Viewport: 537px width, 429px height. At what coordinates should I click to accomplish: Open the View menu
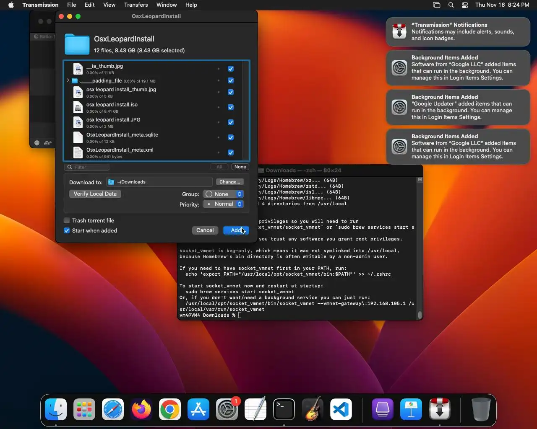coord(109,5)
